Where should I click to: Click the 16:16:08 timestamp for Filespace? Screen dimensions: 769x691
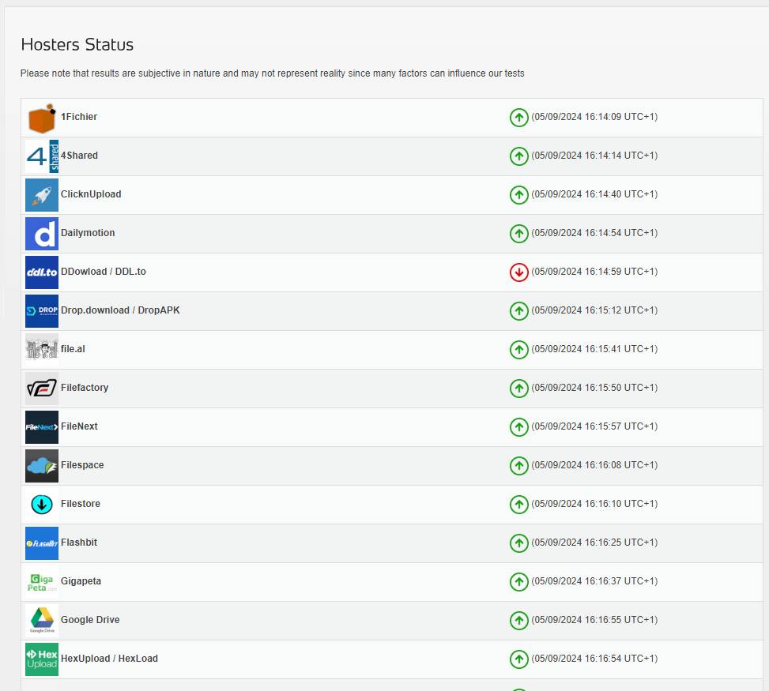tap(594, 465)
